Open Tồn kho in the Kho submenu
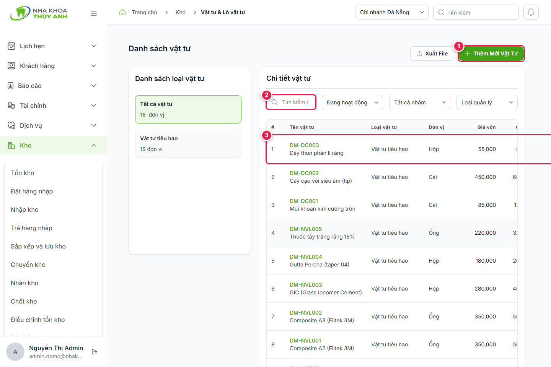Image resolution: width=551 pixels, height=367 pixels. (23, 173)
